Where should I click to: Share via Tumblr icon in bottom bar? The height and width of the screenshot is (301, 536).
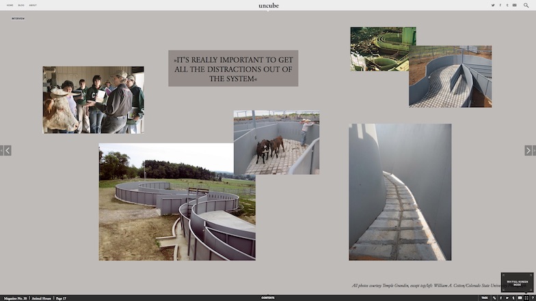[x=513, y=298]
